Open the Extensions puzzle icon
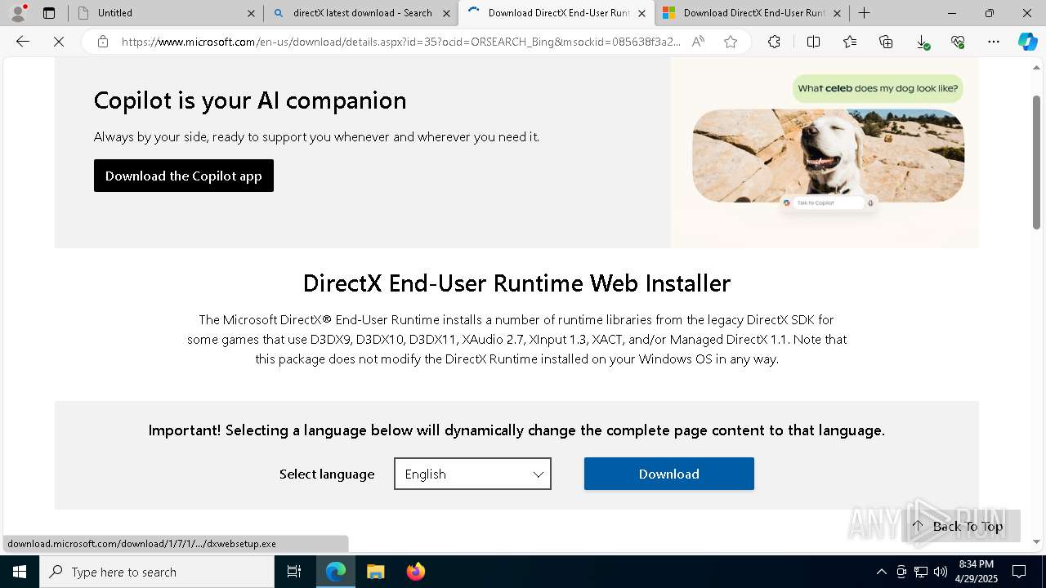 (774, 42)
